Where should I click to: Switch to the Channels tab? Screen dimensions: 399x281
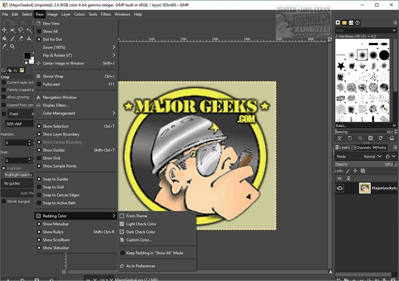pos(361,148)
